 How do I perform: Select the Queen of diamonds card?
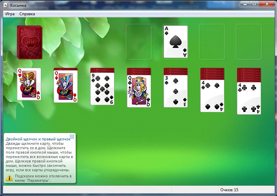[66, 86]
